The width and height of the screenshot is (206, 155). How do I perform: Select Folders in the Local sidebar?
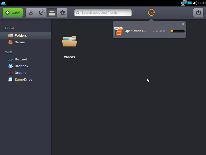[x=21, y=36]
